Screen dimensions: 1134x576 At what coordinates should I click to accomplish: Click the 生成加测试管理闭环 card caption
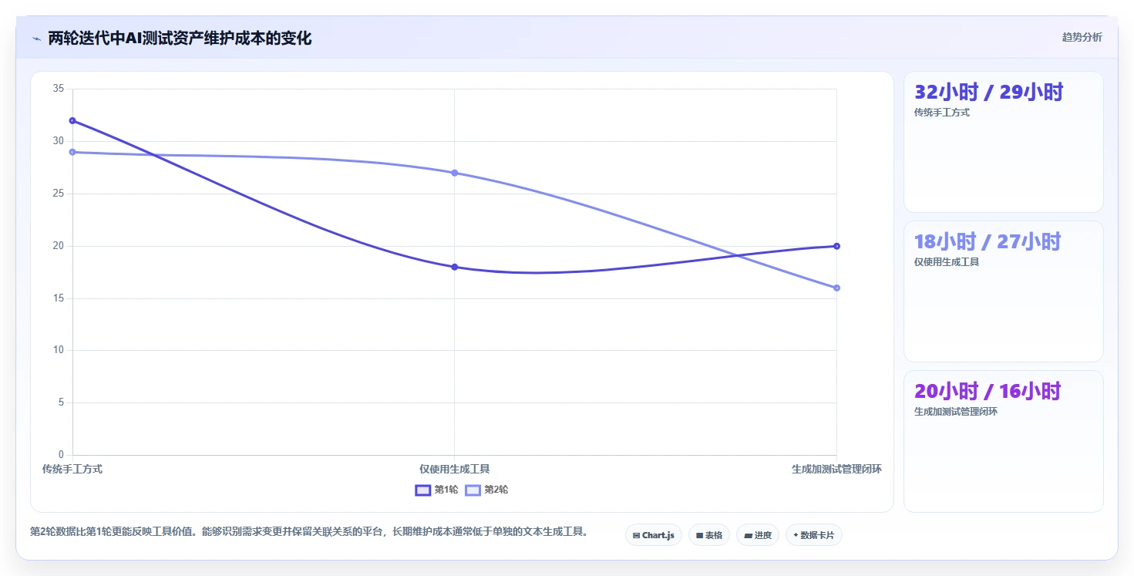956,412
